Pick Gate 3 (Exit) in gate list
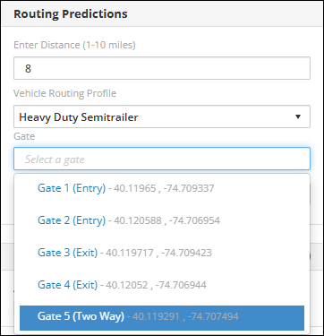This screenshot has height=336, width=324. [162, 253]
